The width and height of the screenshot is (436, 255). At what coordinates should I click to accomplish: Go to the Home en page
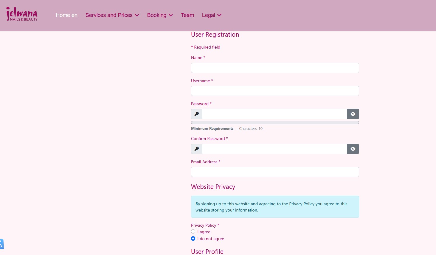tap(66, 15)
